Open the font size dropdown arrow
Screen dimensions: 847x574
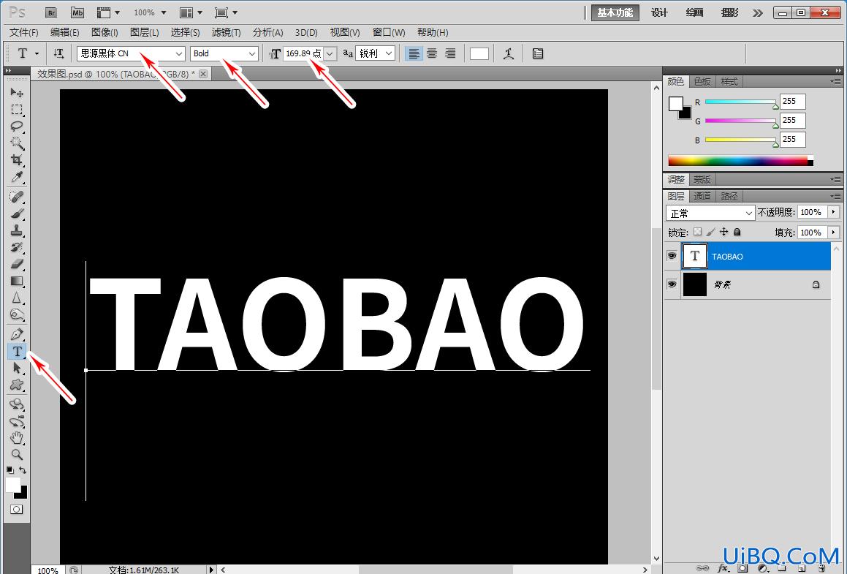[330, 53]
